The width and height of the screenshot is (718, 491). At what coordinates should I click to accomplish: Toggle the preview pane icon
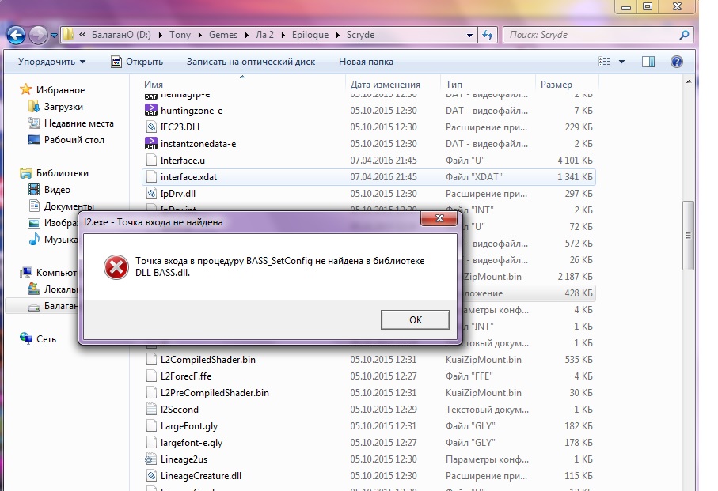[x=648, y=62]
